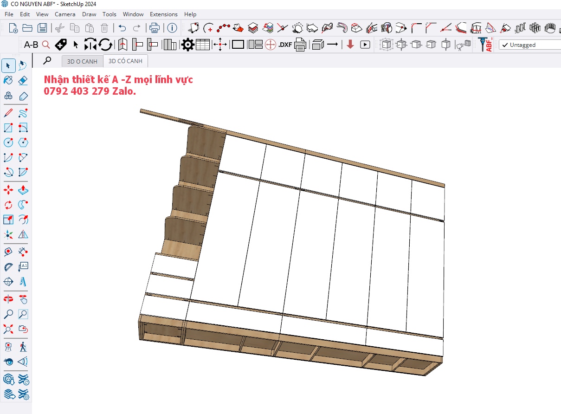The width and height of the screenshot is (561, 414).
Task: Toggle the X-ray style cube icon
Action: coord(386,45)
